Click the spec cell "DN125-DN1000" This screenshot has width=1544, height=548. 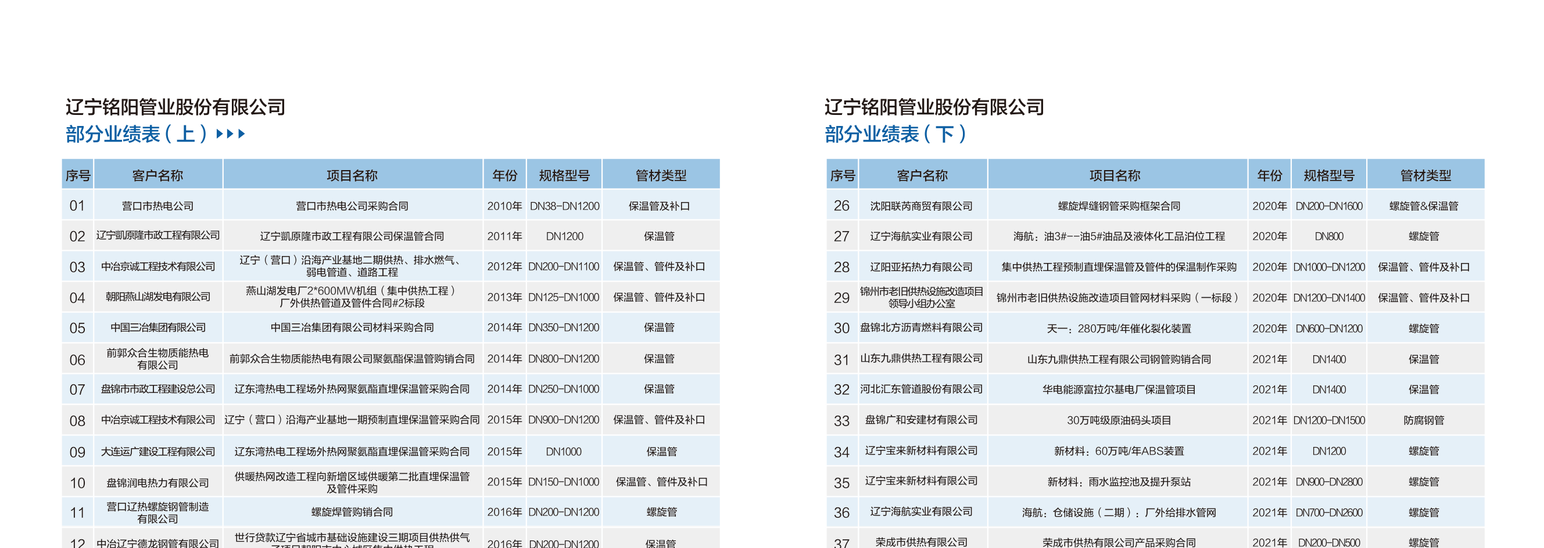[x=564, y=297]
